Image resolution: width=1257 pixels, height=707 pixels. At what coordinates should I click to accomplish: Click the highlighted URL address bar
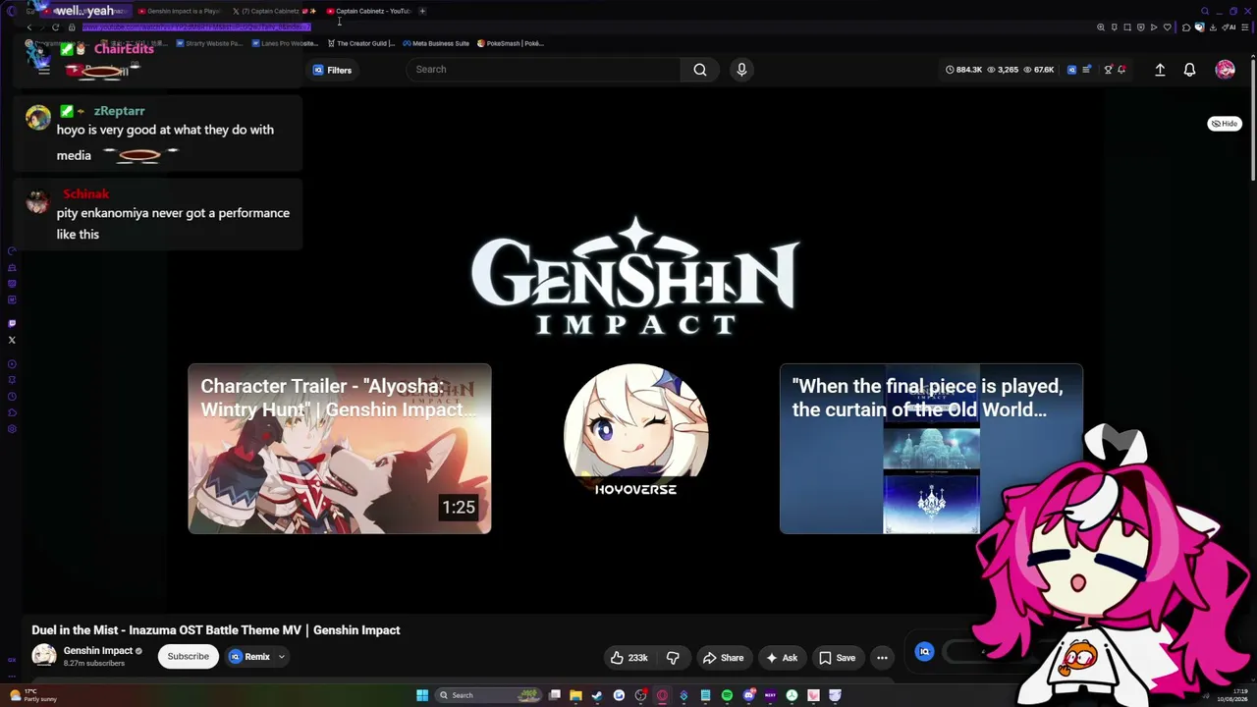point(196,27)
